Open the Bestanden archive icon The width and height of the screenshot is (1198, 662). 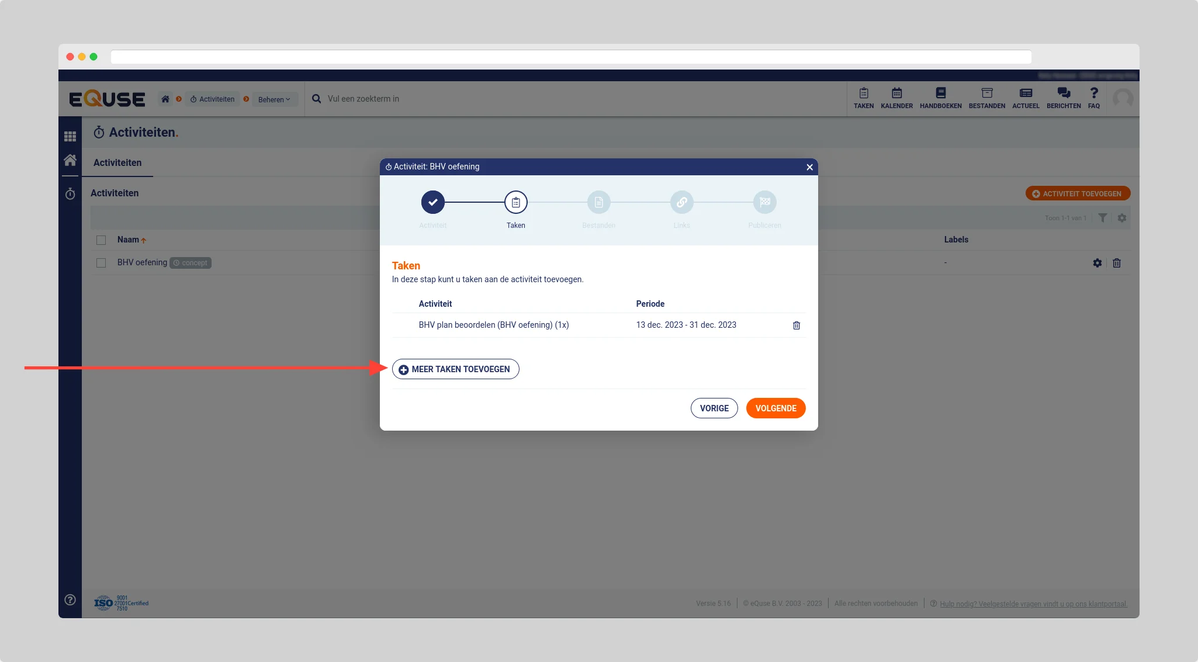tap(986, 98)
